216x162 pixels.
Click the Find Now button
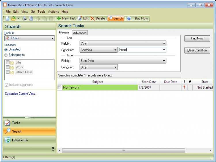tap(197, 38)
